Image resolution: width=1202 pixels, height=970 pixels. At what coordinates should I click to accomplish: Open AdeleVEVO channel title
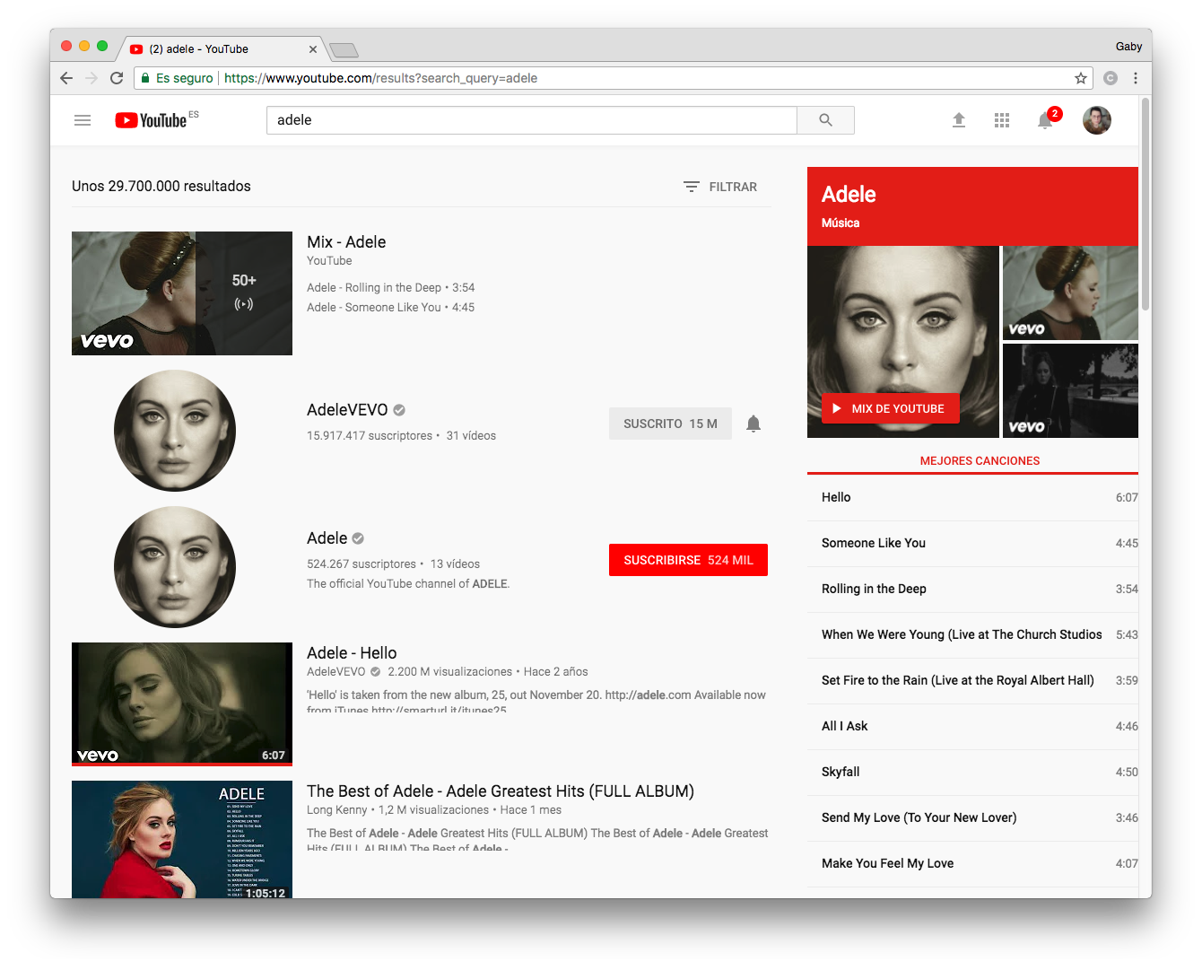(x=347, y=410)
